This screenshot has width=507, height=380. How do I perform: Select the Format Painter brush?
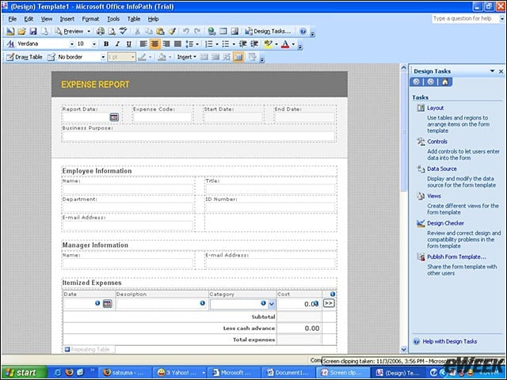(x=172, y=32)
